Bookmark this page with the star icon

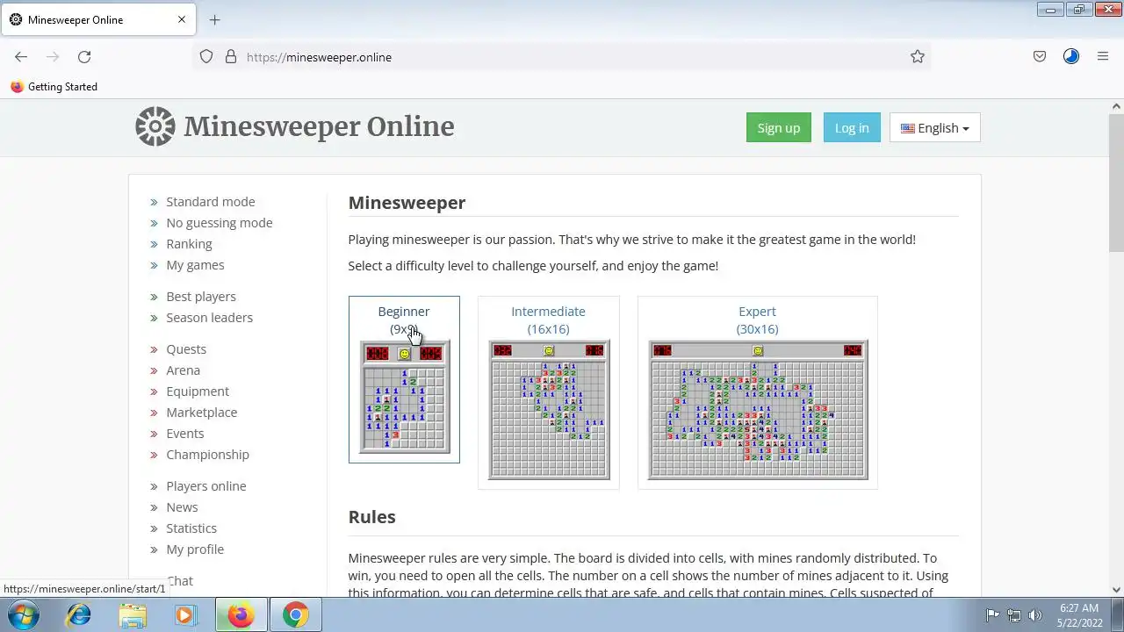(918, 57)
